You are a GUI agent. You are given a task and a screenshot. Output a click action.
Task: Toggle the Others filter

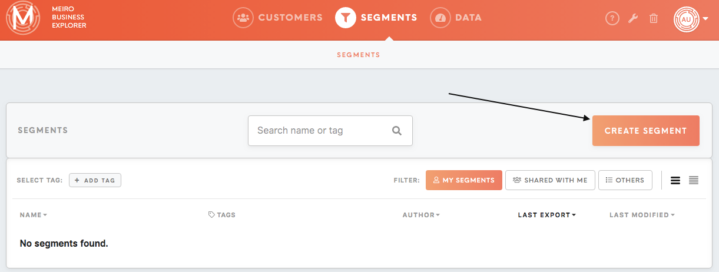click(625, 180)
